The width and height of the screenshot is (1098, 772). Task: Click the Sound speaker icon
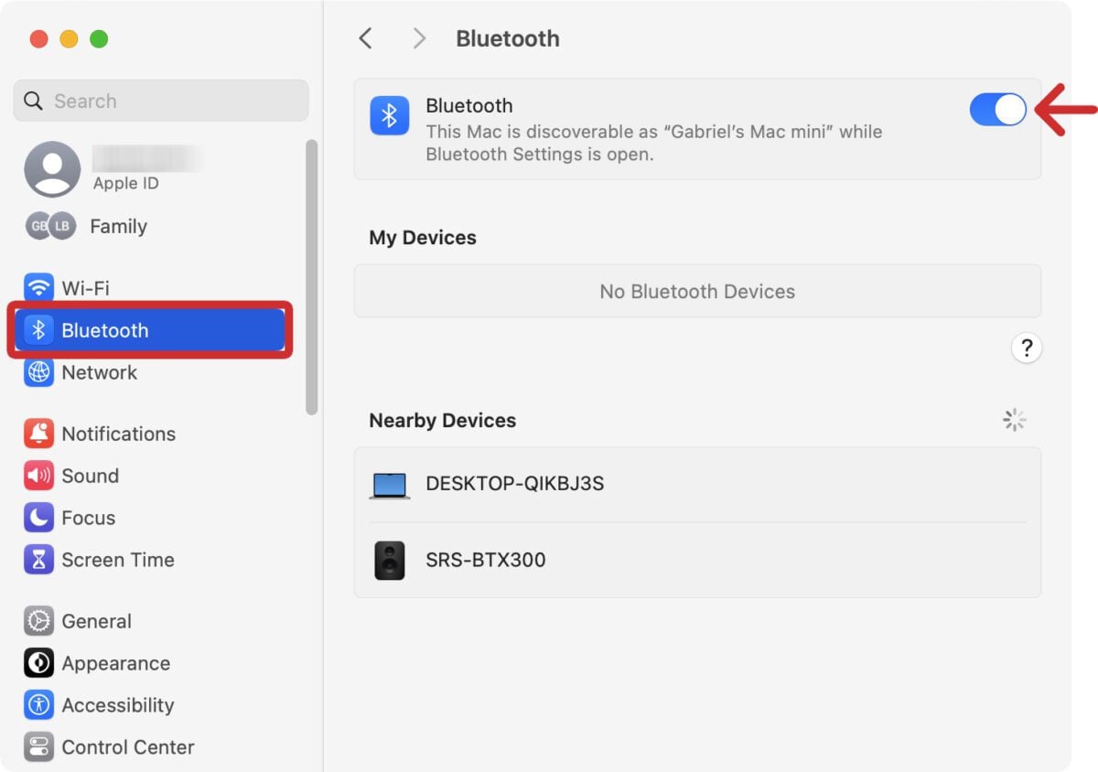pos(38,476)
